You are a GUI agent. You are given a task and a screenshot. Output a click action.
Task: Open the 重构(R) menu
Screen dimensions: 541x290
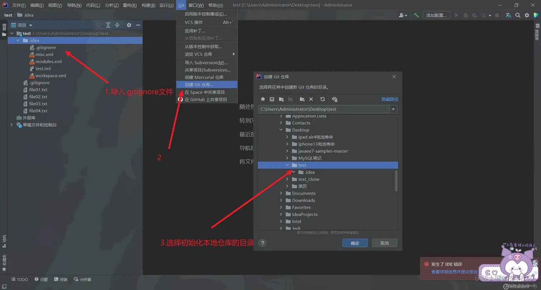pos(130,5)
